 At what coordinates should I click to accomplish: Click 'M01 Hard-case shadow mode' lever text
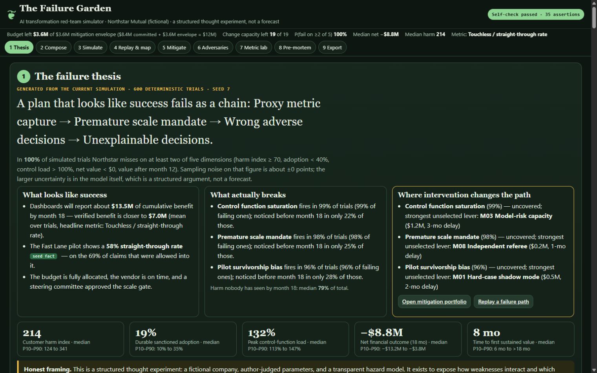(496, 277)
